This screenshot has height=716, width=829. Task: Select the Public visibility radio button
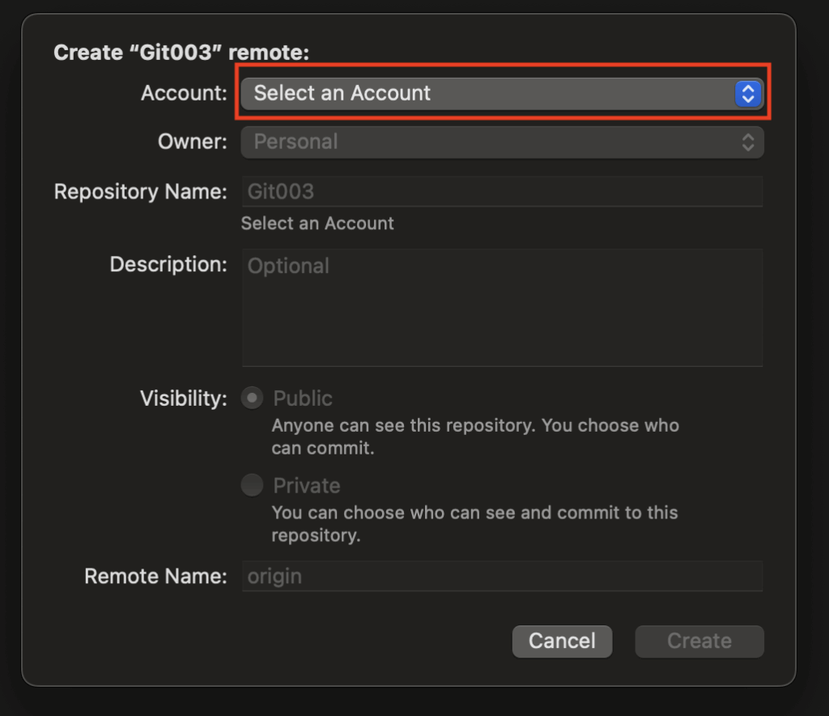click(x=253, y=398)
